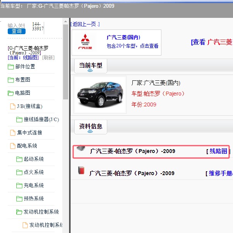The height and width of the screenshot is (233, 233).
Task: Click the 年份:2009 text
Action: click(x=144, y=104)
